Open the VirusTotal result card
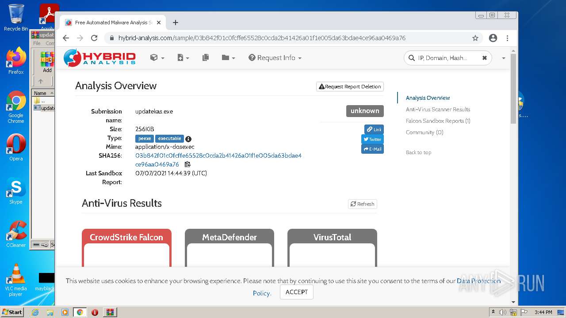Screen dimensions: 566x318 (332, 248)
